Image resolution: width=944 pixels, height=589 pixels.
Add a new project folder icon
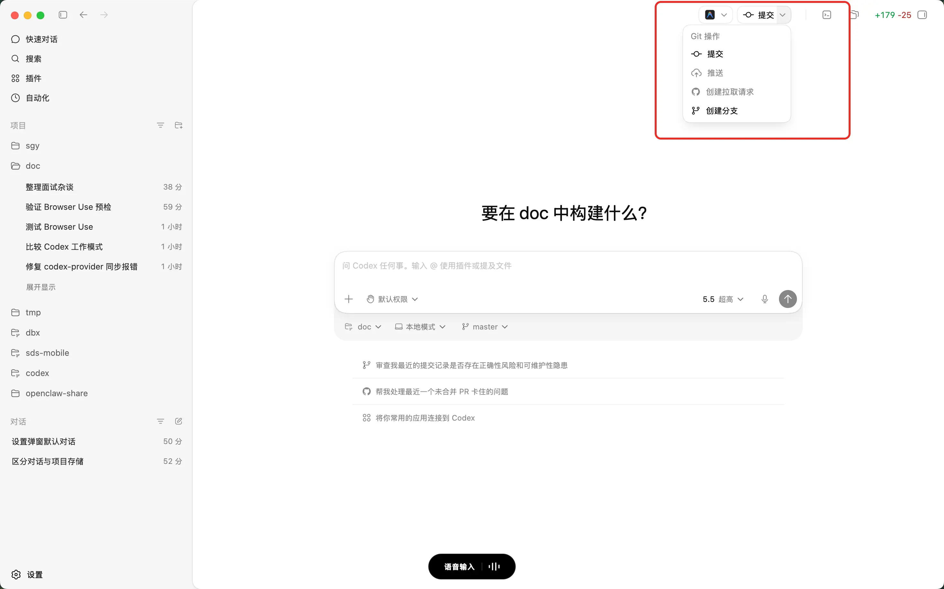179,125
